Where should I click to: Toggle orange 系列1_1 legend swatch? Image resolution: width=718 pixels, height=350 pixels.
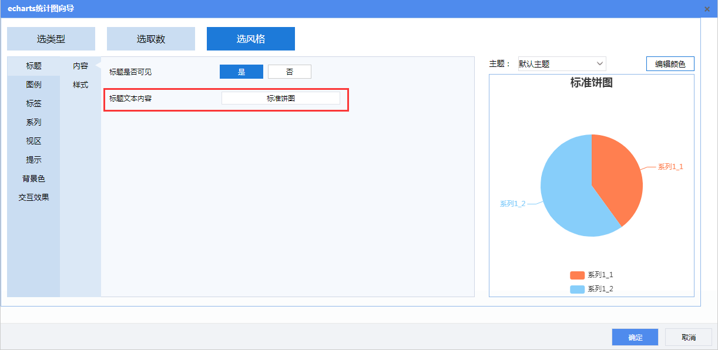[x=577, y=275]
